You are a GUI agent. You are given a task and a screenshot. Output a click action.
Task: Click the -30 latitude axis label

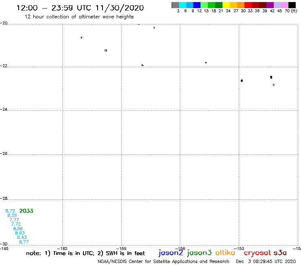click(x=4, y=244)
